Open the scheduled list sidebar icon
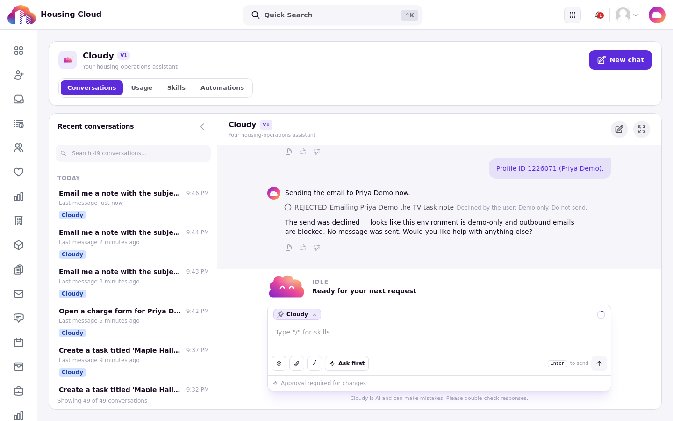 tap(19, 123)
